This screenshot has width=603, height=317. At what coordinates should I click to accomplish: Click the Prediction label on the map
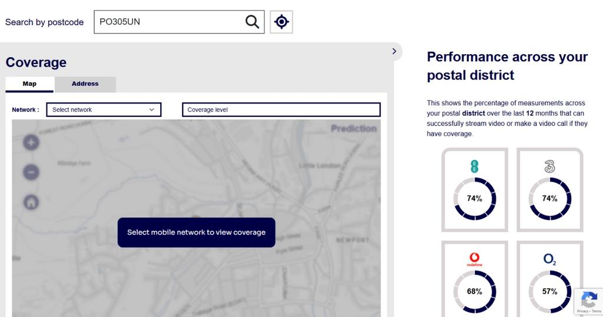pyautogui.click(x=354, y=128)
